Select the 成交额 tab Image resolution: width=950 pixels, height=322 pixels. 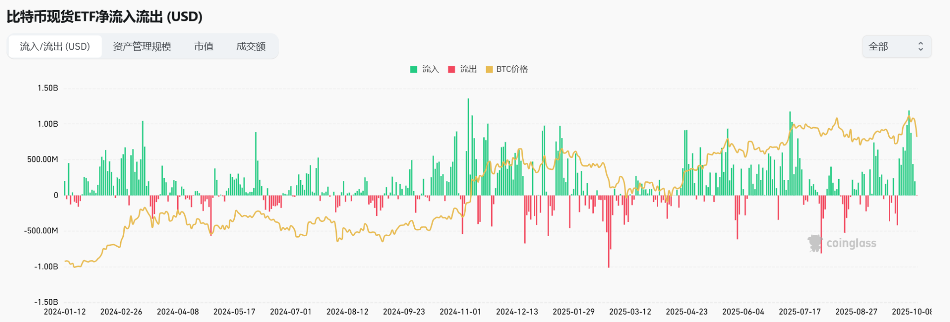point(251,46)
